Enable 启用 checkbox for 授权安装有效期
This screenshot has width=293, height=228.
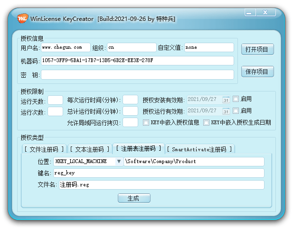click(236, 99)
